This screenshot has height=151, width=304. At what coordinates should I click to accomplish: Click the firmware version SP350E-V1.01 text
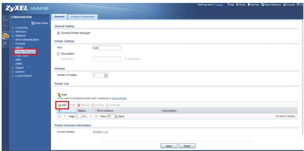point(101,133)
